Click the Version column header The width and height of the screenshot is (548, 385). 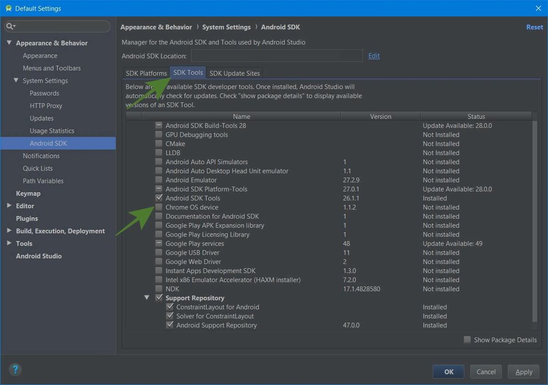click(380, 117)
